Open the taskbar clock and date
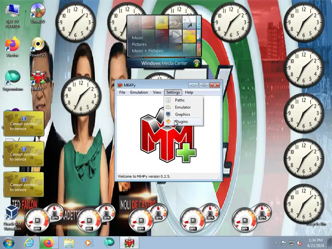 click(x=315, y=243)
